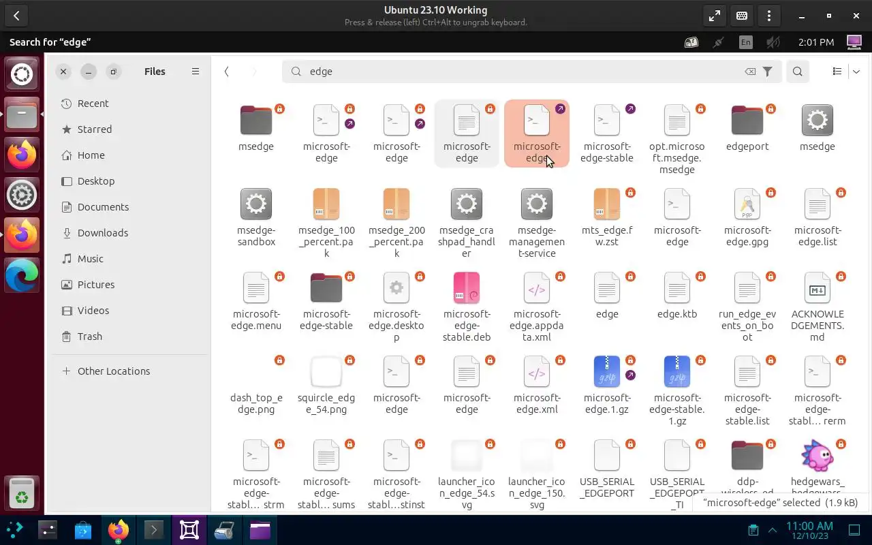Select the microsoft-edge-stable folder
872x545 pixels.
(326, 288)
